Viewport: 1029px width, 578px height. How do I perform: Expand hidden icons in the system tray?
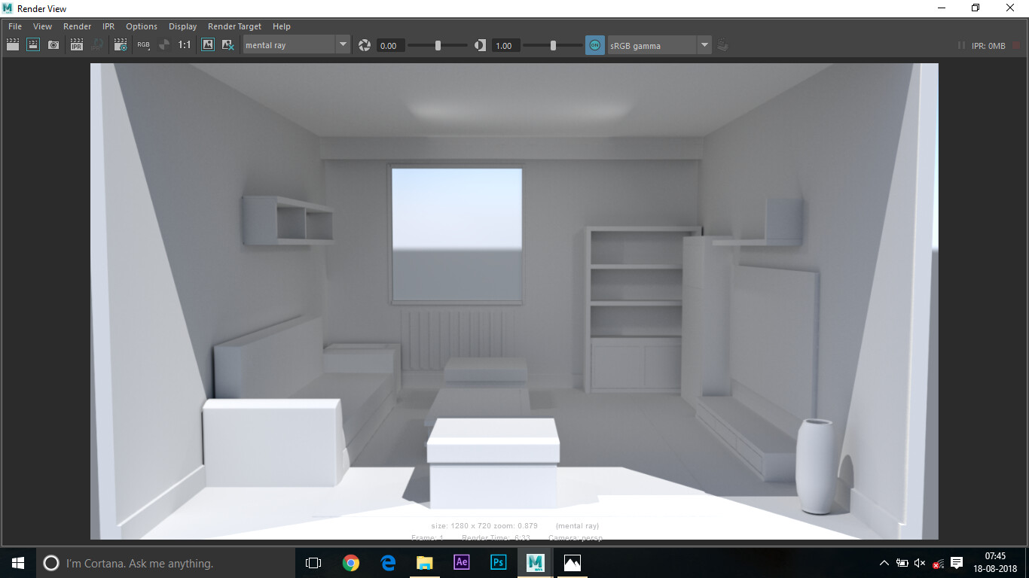coord(884,562)
